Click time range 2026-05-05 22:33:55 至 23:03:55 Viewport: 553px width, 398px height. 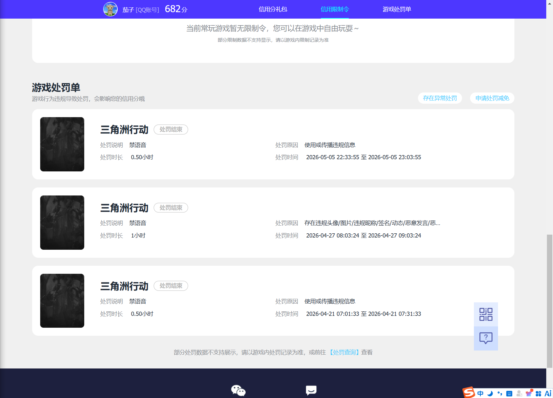[x=364, y=157]
